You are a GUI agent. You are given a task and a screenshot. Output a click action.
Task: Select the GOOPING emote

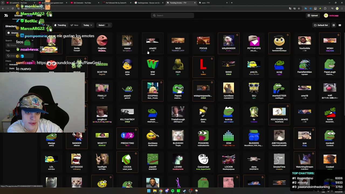coord(153,91)
